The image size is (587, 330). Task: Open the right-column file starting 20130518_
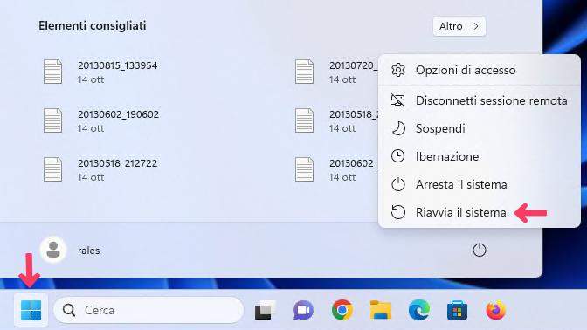[x=335, y=120]
